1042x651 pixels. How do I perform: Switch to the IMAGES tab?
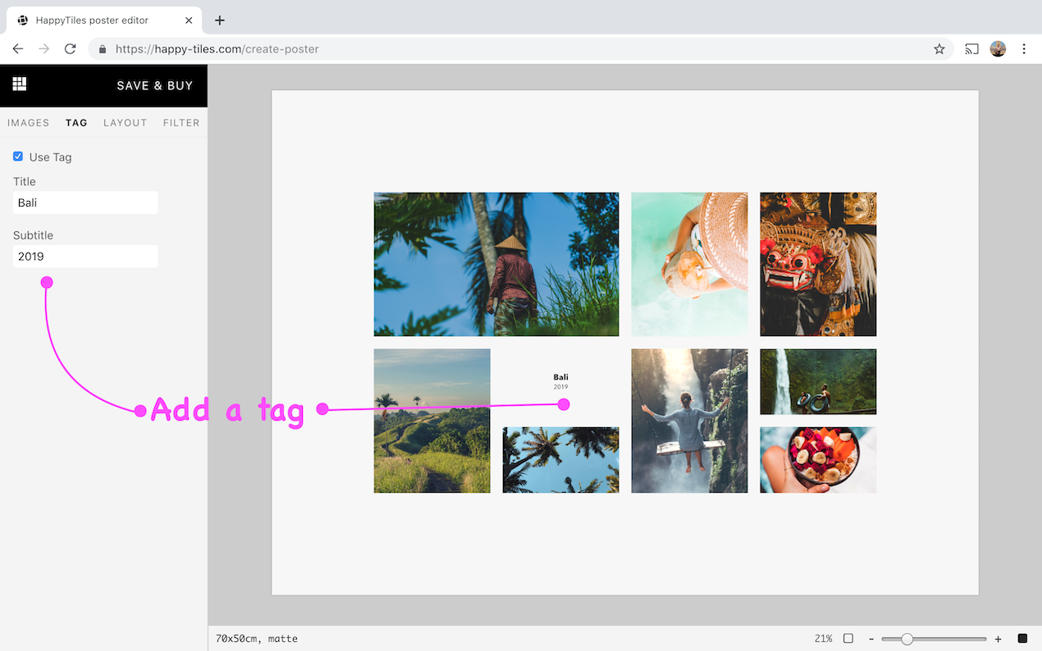28,122
